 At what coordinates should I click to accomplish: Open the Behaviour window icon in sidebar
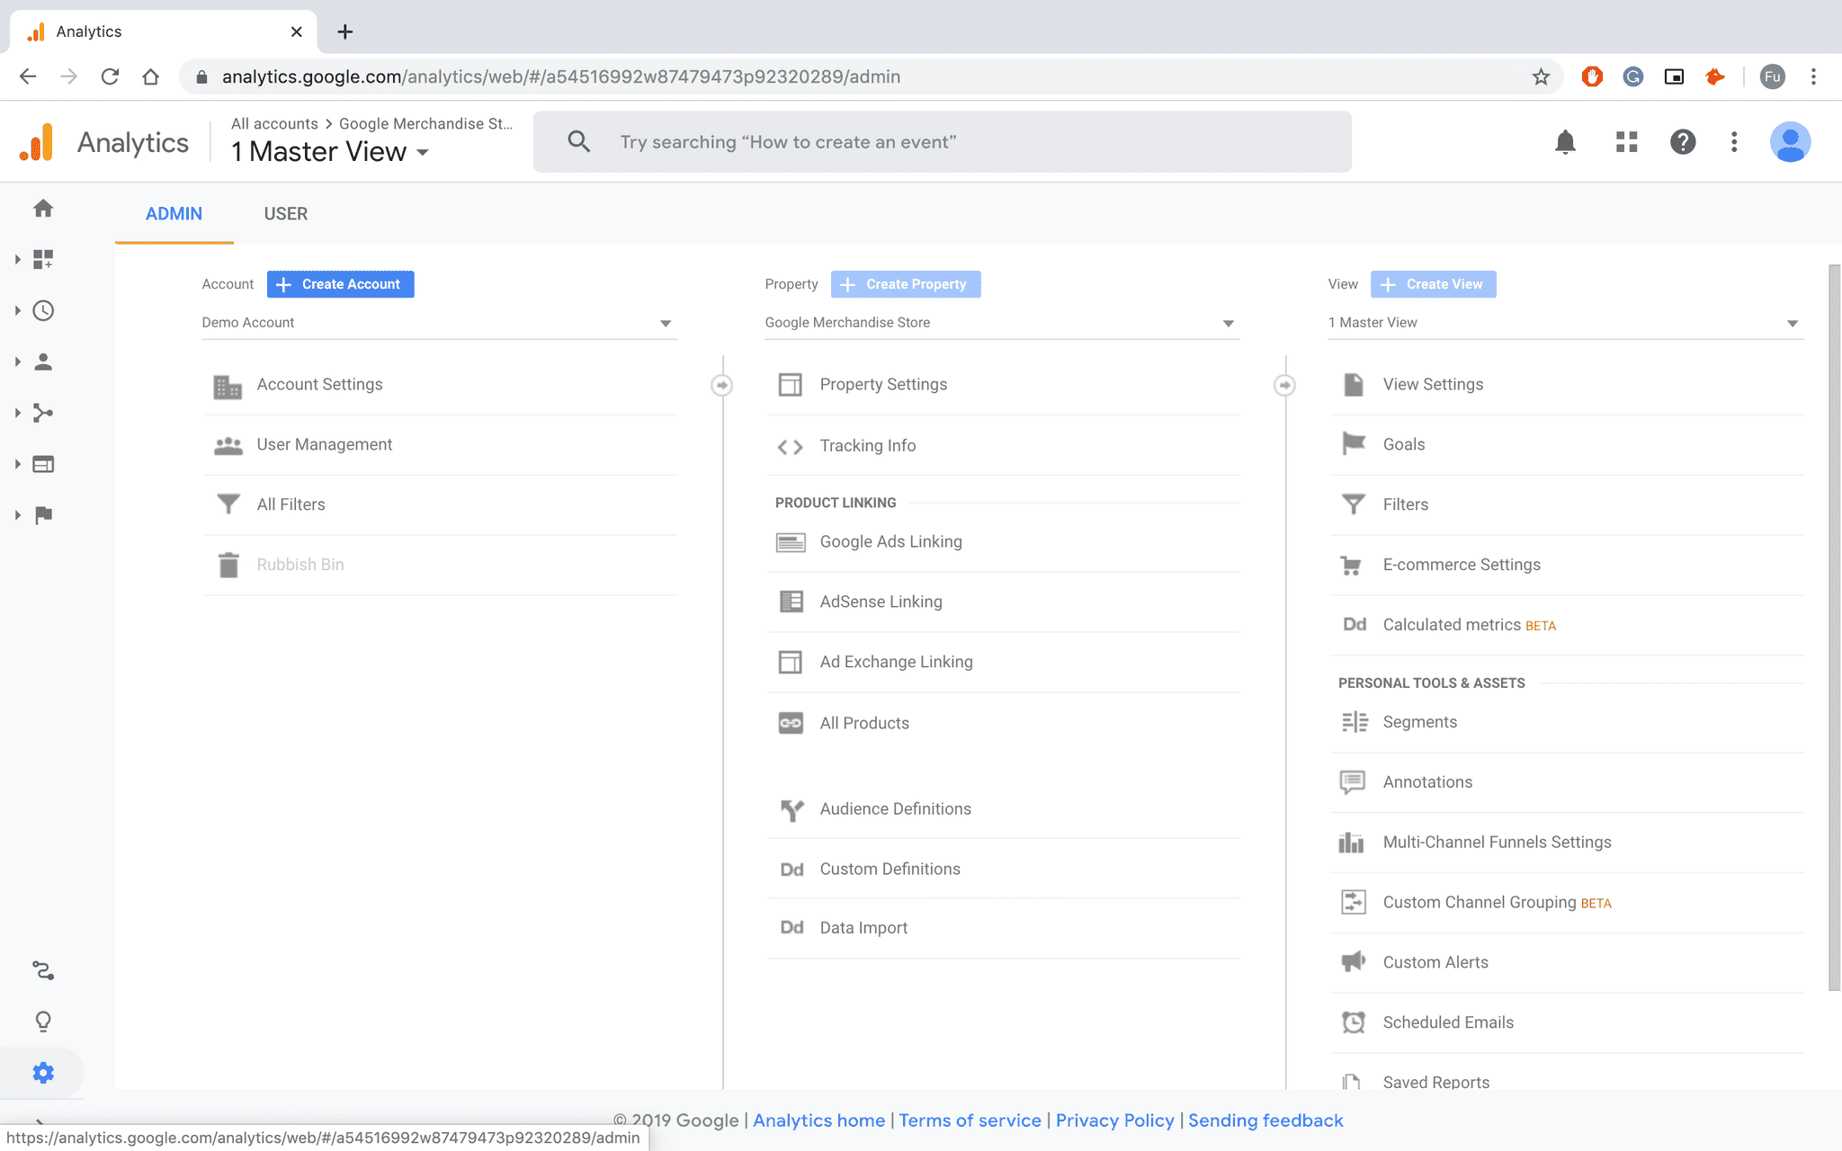tap(43, 464)
